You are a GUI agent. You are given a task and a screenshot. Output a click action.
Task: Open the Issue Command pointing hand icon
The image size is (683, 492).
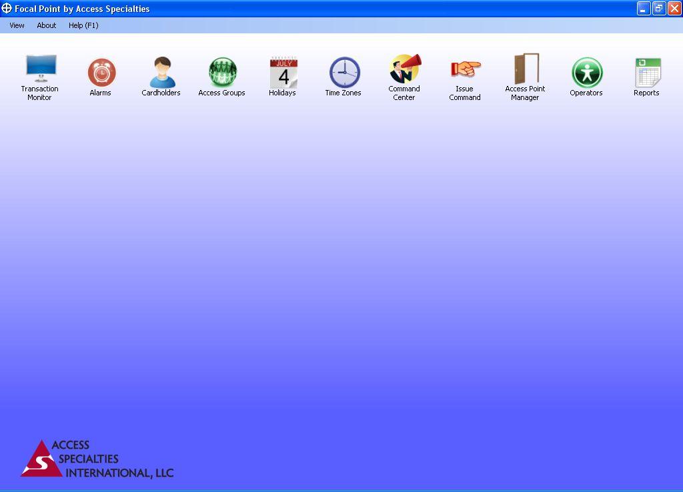[x=466, y=69]
